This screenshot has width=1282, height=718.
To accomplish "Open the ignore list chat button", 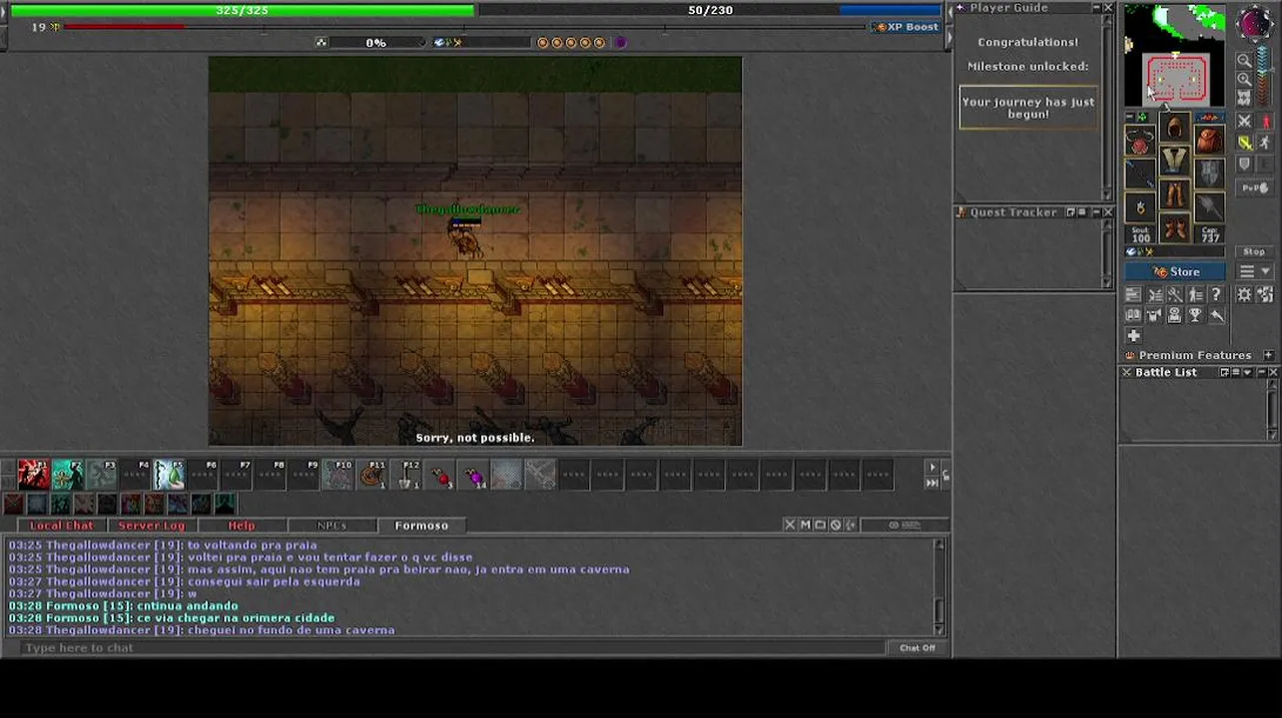I will [836, 526].
